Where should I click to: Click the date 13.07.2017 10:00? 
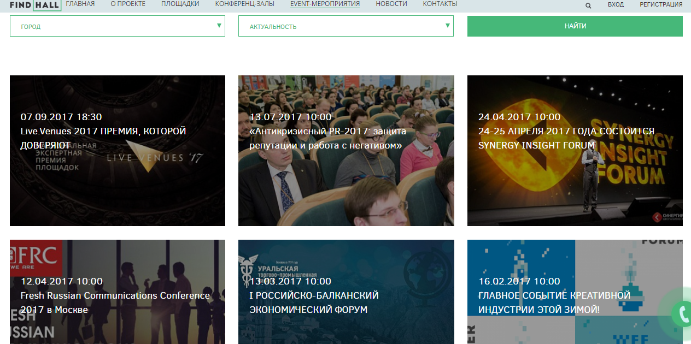(290, 117)
